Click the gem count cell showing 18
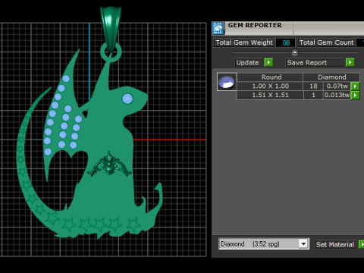The height and width of the screenshot is (273, 364). click(313, 86)
